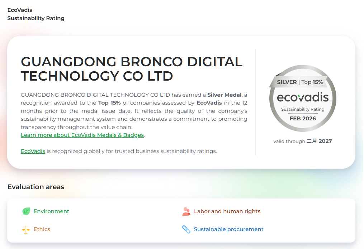Click the ecovadis logo text inside medal
The width and height of the screenshot is (364, 249).
click(x=303, y=98)
